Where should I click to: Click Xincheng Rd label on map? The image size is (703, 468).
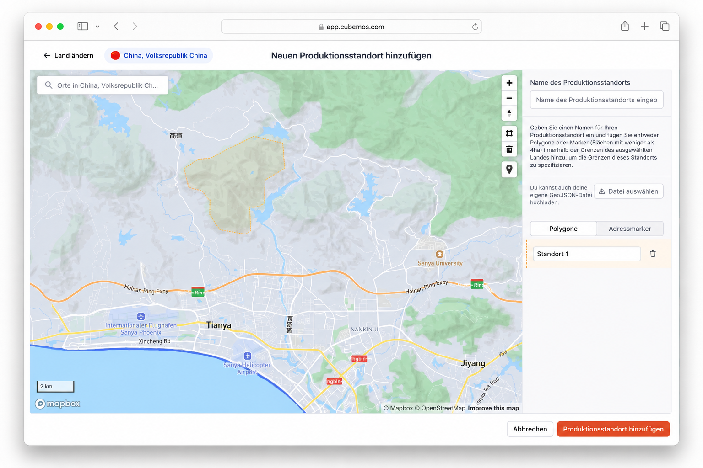tap(155, 341)
